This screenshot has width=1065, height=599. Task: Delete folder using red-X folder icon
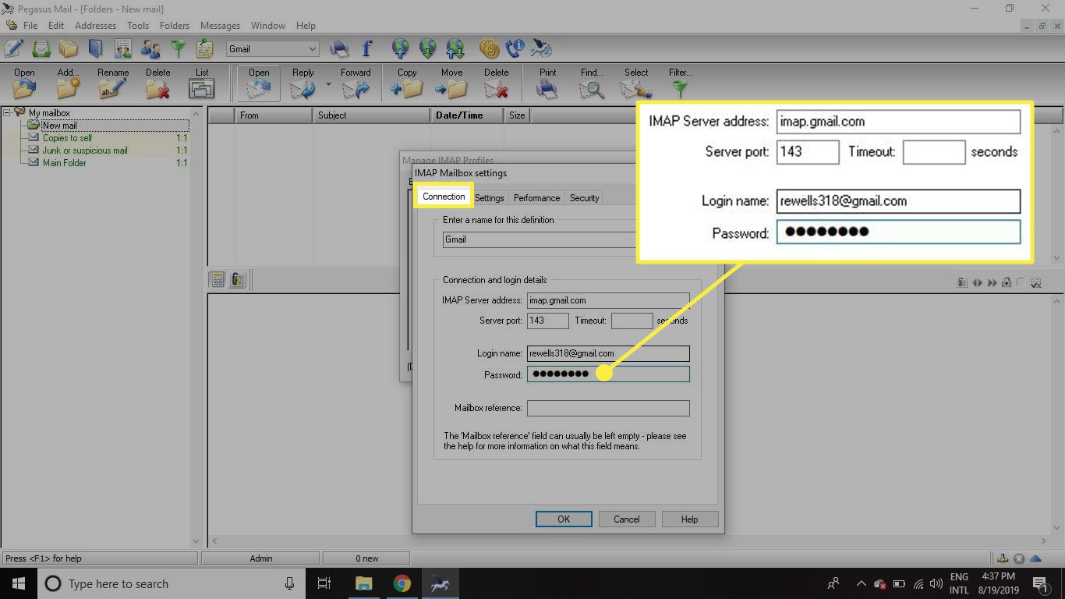[x=157, y=83]
